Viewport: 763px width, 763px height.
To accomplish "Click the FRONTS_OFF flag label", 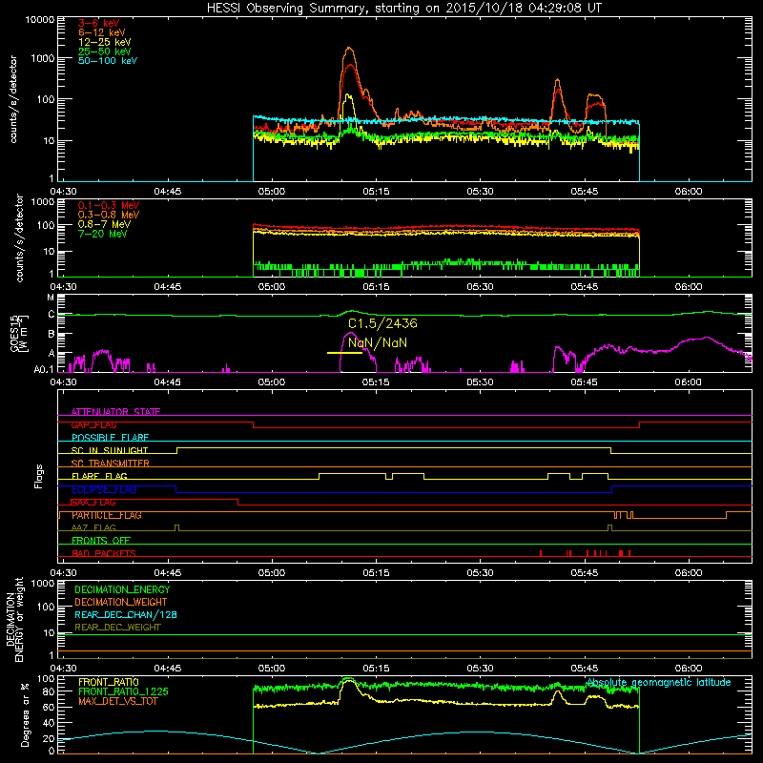I will click(x=101, y=541).
